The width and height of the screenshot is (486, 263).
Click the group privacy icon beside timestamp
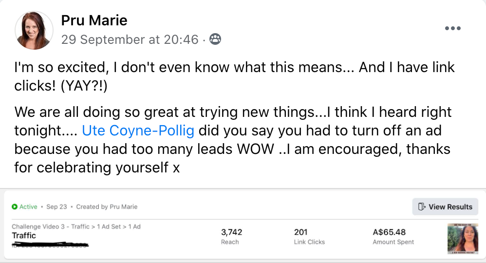coord(215,39)
